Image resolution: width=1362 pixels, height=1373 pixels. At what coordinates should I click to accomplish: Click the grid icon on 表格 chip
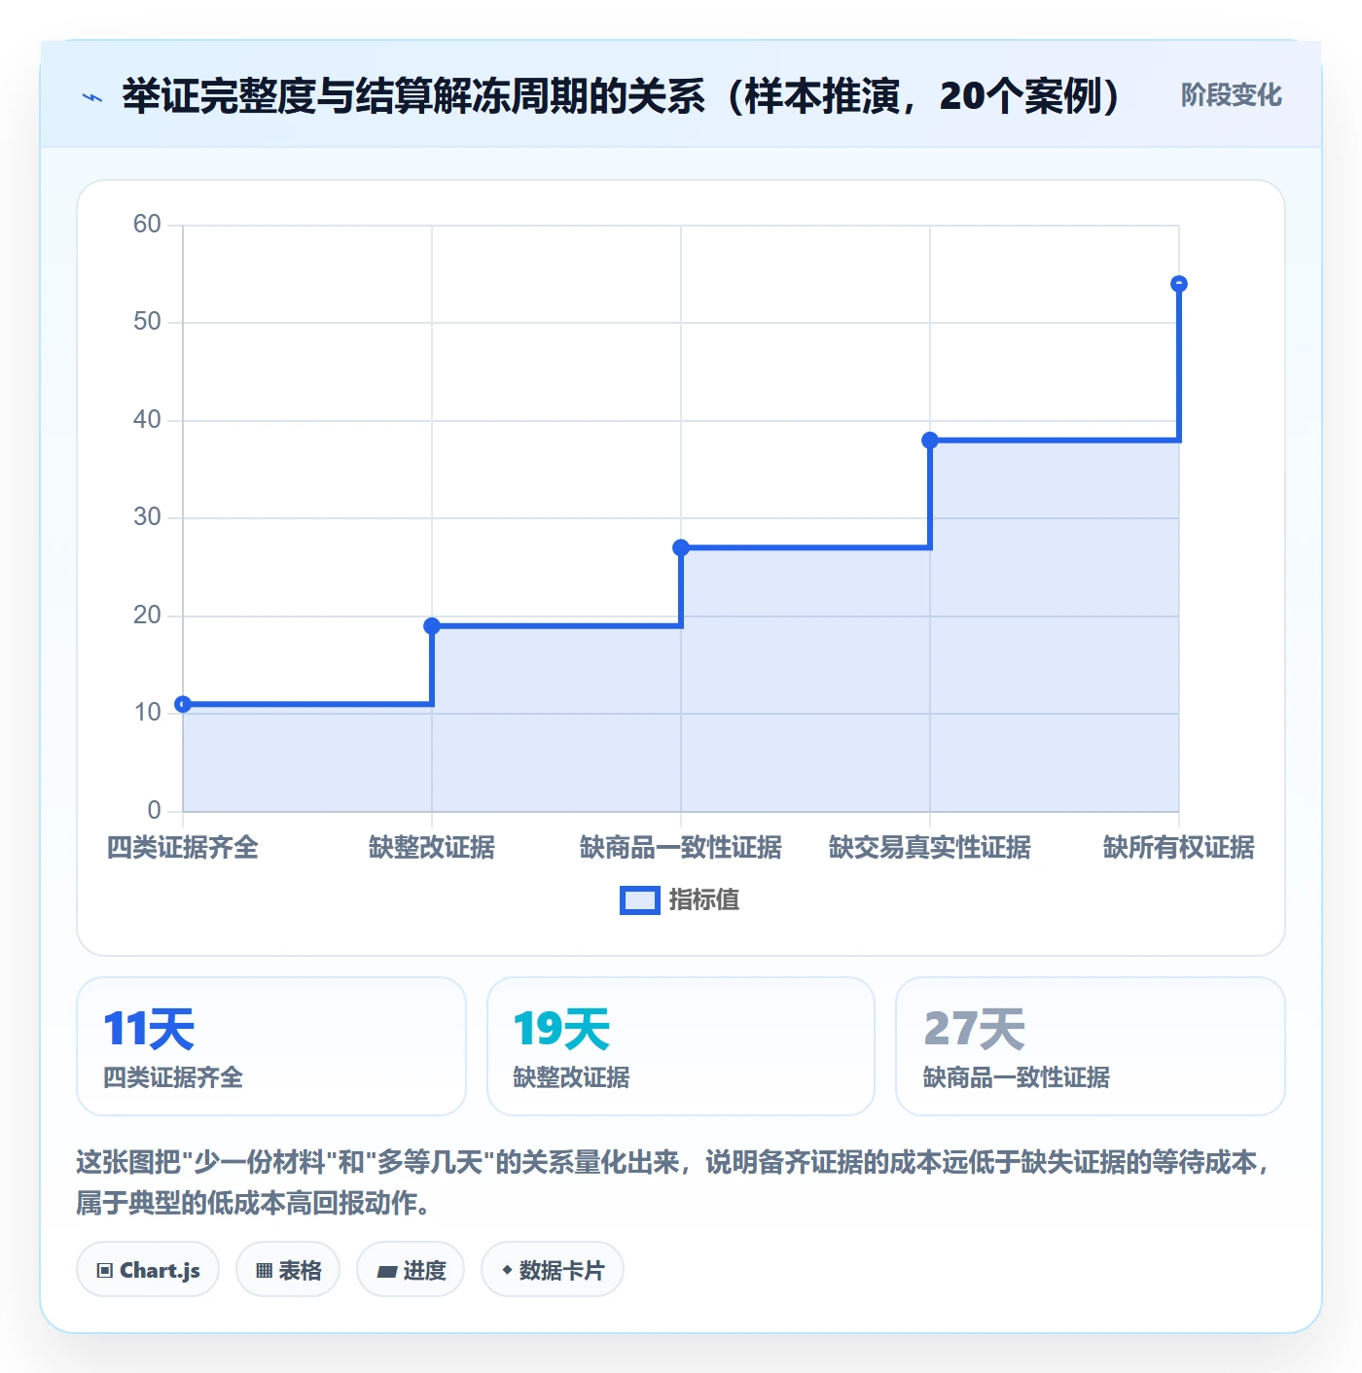264,1271
